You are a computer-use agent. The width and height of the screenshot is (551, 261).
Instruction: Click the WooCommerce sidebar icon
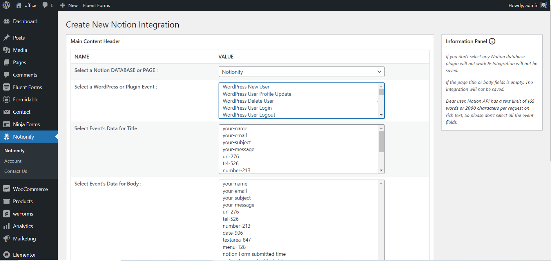pos(6,189)
